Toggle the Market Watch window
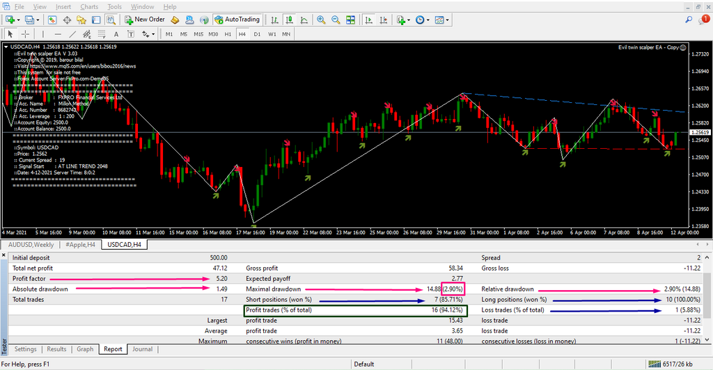 pos(52,19)
